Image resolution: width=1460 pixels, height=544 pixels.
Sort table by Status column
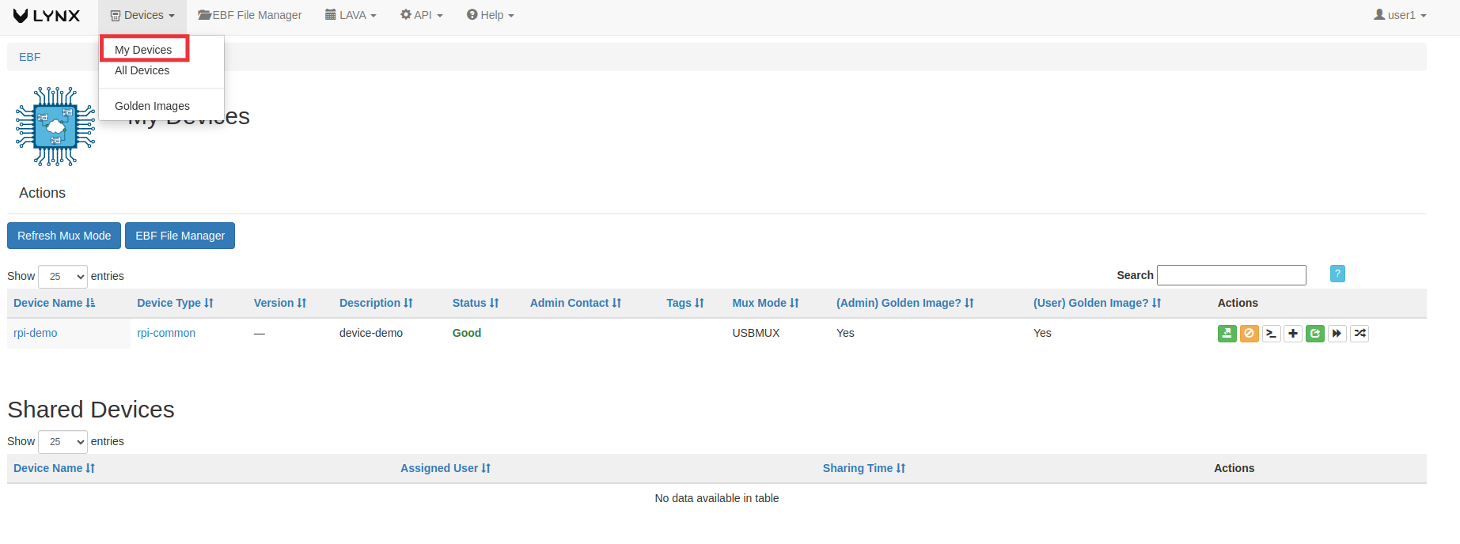point(476,303)
